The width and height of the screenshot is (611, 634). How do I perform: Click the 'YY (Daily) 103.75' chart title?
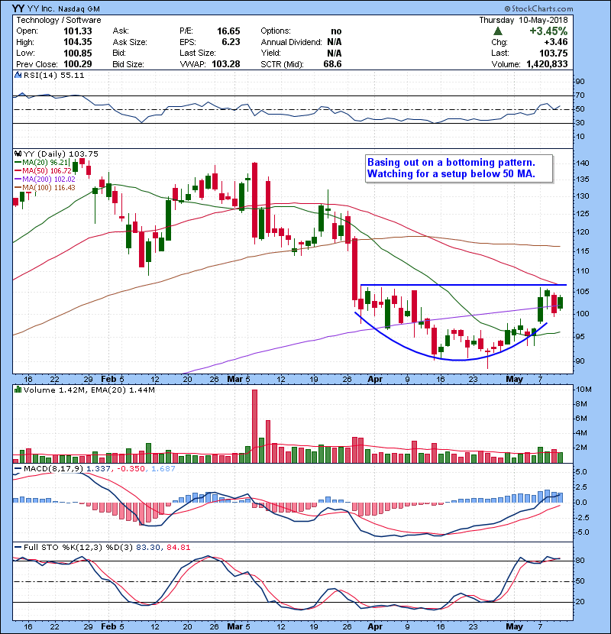[60, 154]
